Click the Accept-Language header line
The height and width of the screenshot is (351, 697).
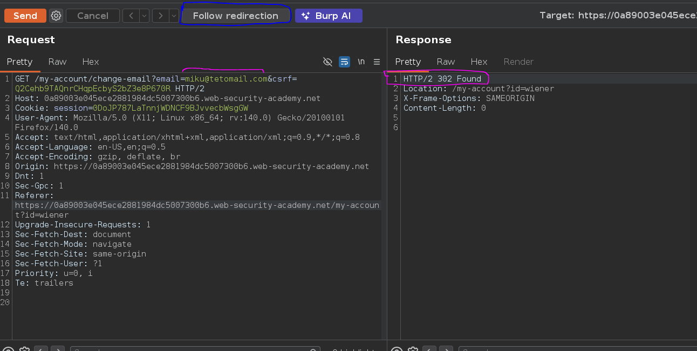point(90,147)
